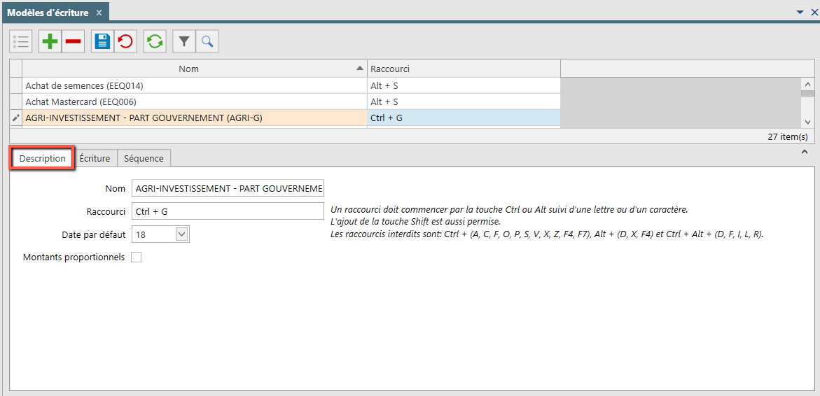Image resolution: width=820 pixels, height=396 pixels.
Task: Click into the Raccourci input field
Action: (x=228, y=211)
